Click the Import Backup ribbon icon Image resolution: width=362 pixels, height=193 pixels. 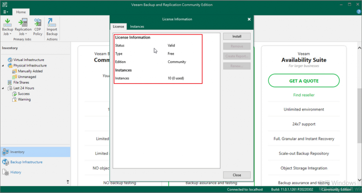pos(52,23)
